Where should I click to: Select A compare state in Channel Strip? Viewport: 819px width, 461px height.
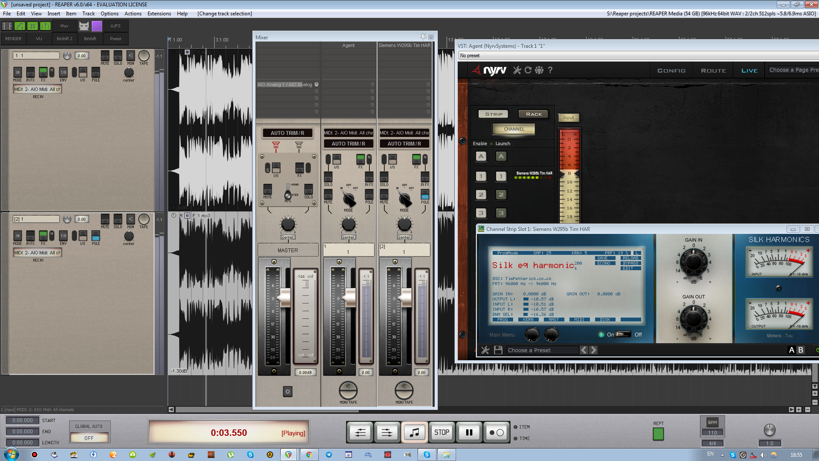tap(792, 350)
